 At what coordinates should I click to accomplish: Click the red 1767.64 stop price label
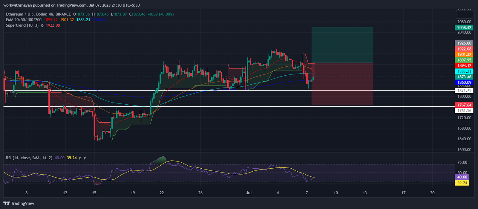click(x=464, y=105)
